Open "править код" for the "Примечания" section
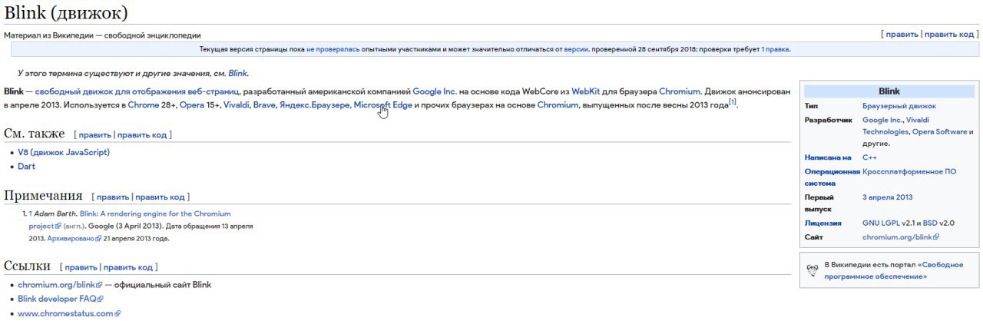 point(160,197)
